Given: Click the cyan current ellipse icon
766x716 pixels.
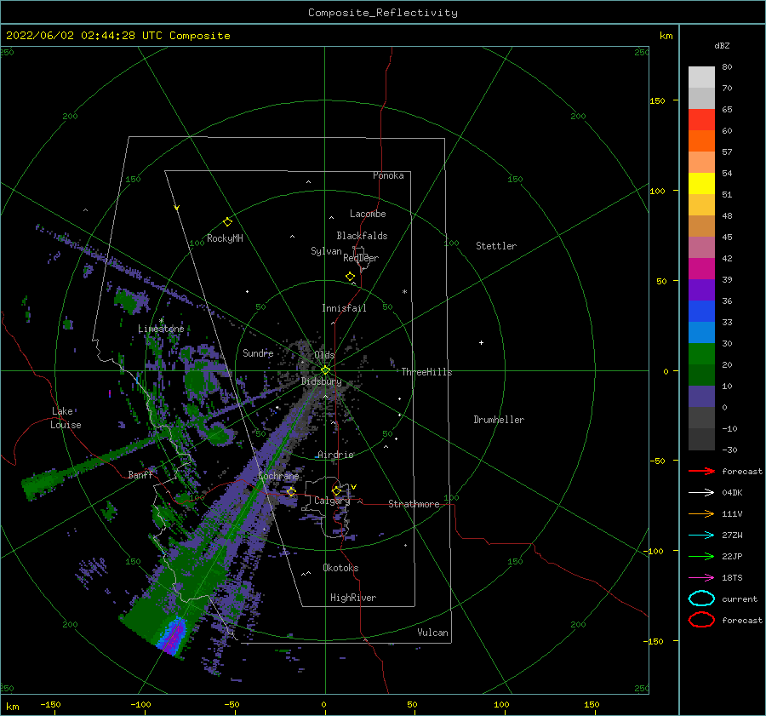Looking at the screenshot, I should point(701,599).
